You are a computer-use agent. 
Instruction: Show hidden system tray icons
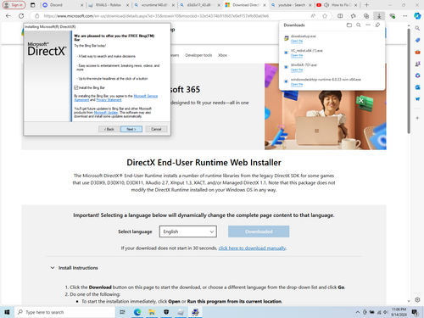pyautogui.click(x=358, y=312)
